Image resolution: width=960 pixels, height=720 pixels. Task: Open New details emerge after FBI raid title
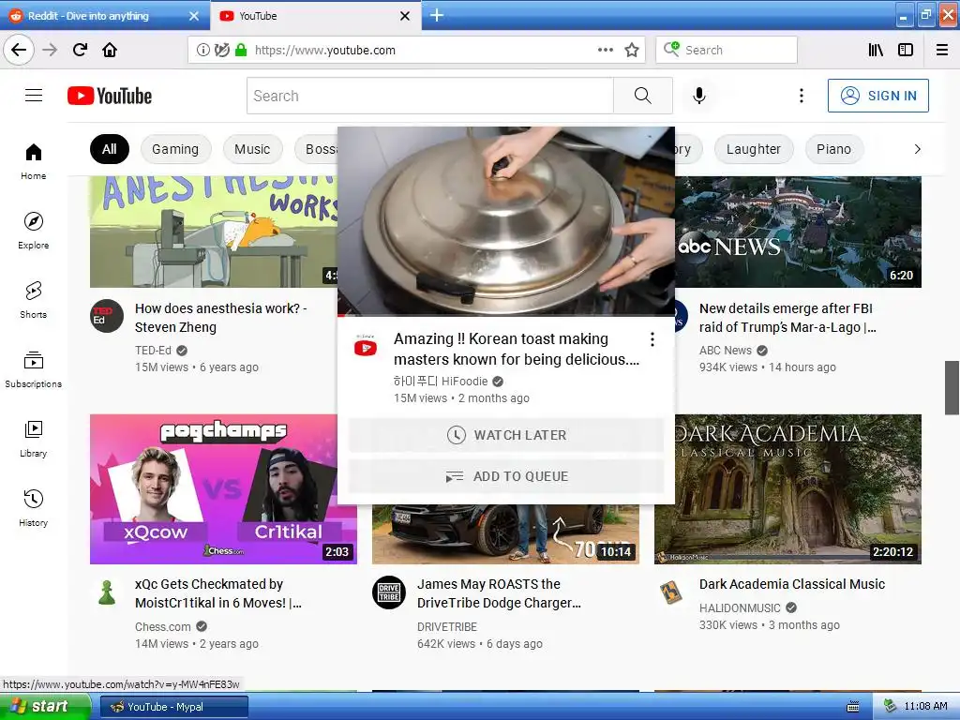(x=787, y=318)
